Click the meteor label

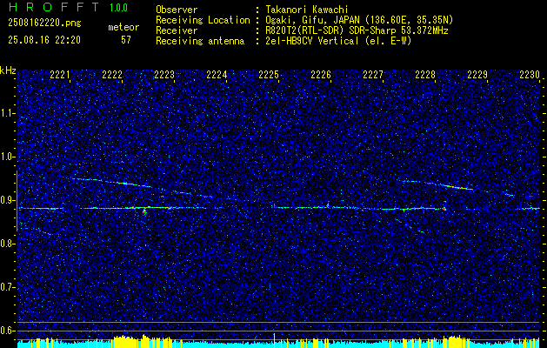coord(123,28)
